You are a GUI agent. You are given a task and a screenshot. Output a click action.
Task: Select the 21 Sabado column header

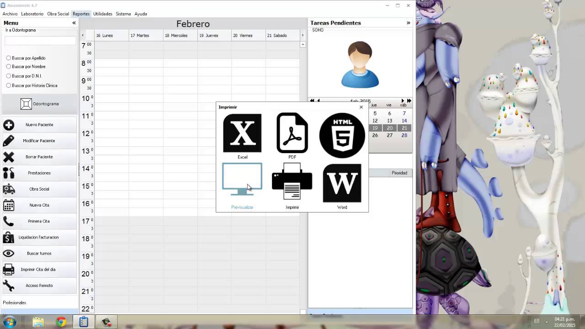tap(282, 35)
